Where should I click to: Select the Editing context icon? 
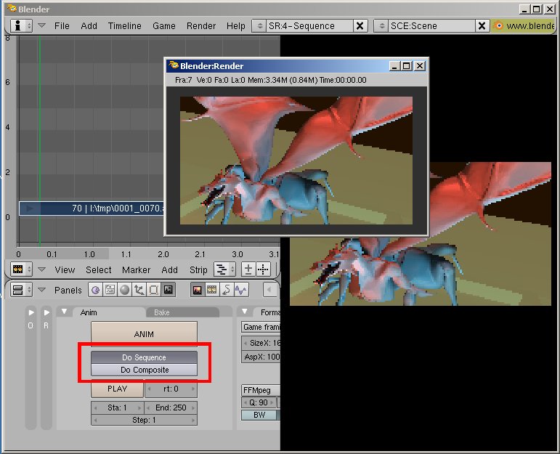[153, 290]
